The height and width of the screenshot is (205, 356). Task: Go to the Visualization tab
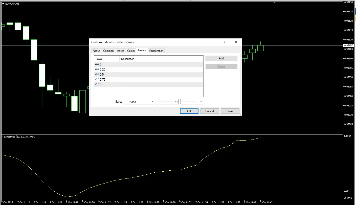pos(156,51)
